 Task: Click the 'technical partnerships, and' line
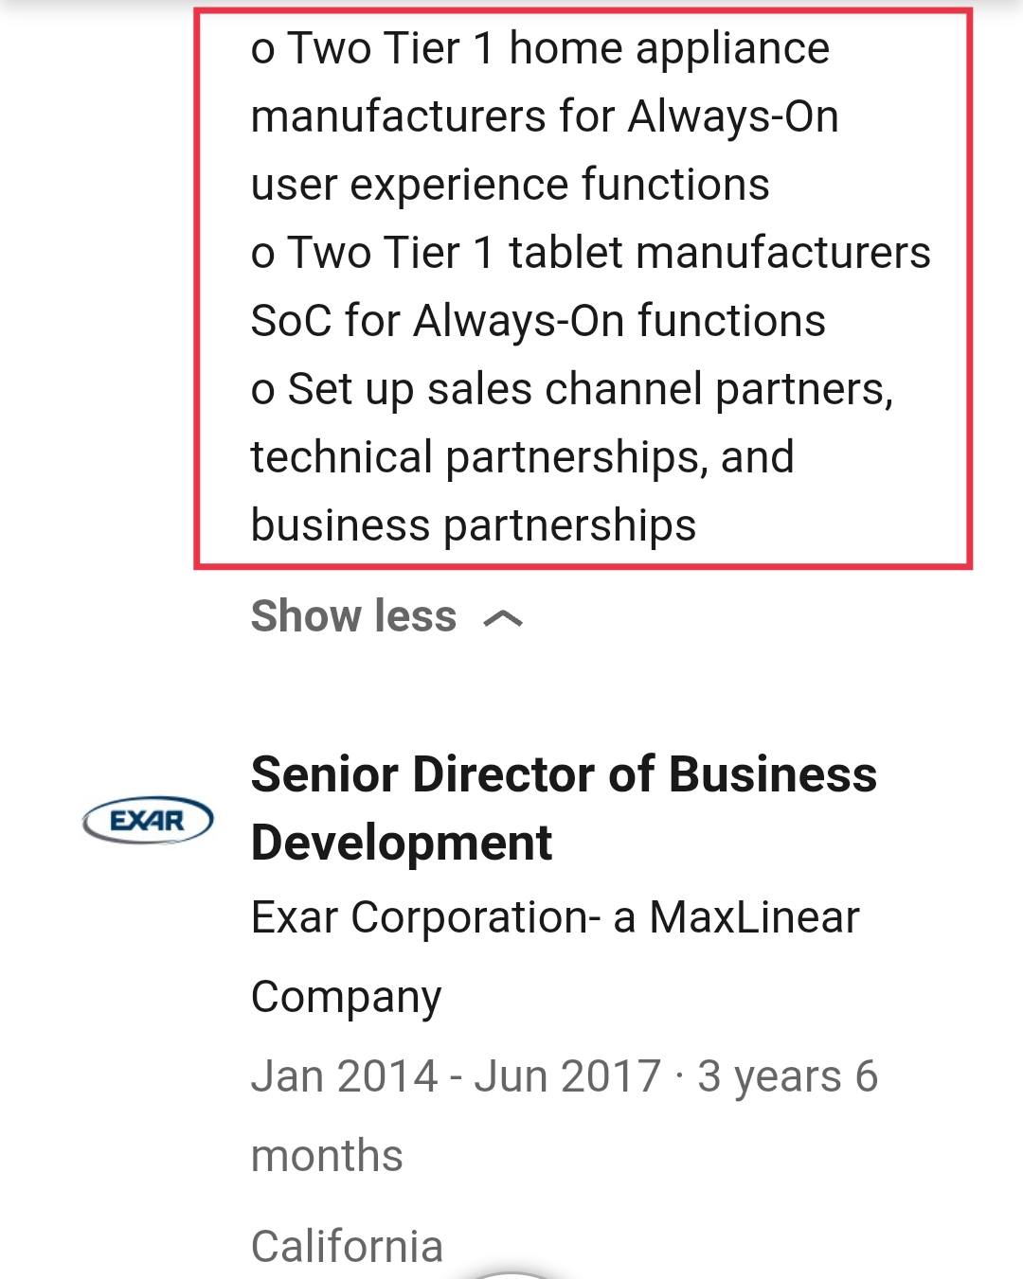[522, 457]
